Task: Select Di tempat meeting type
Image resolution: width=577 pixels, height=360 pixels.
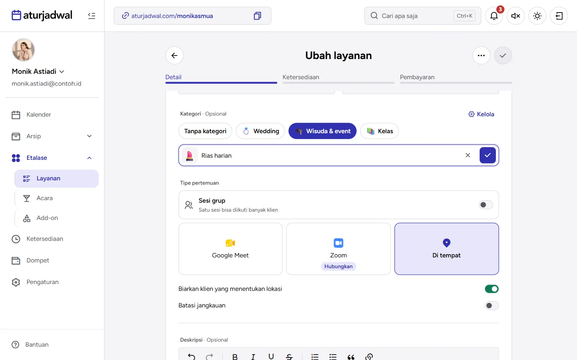Action: click(x=446, y=249)
